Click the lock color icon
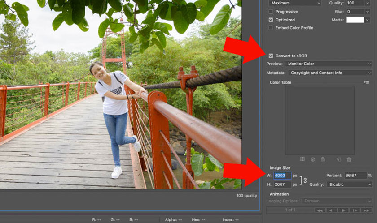Screen dimensions: 377x223 tap(322, 159)
